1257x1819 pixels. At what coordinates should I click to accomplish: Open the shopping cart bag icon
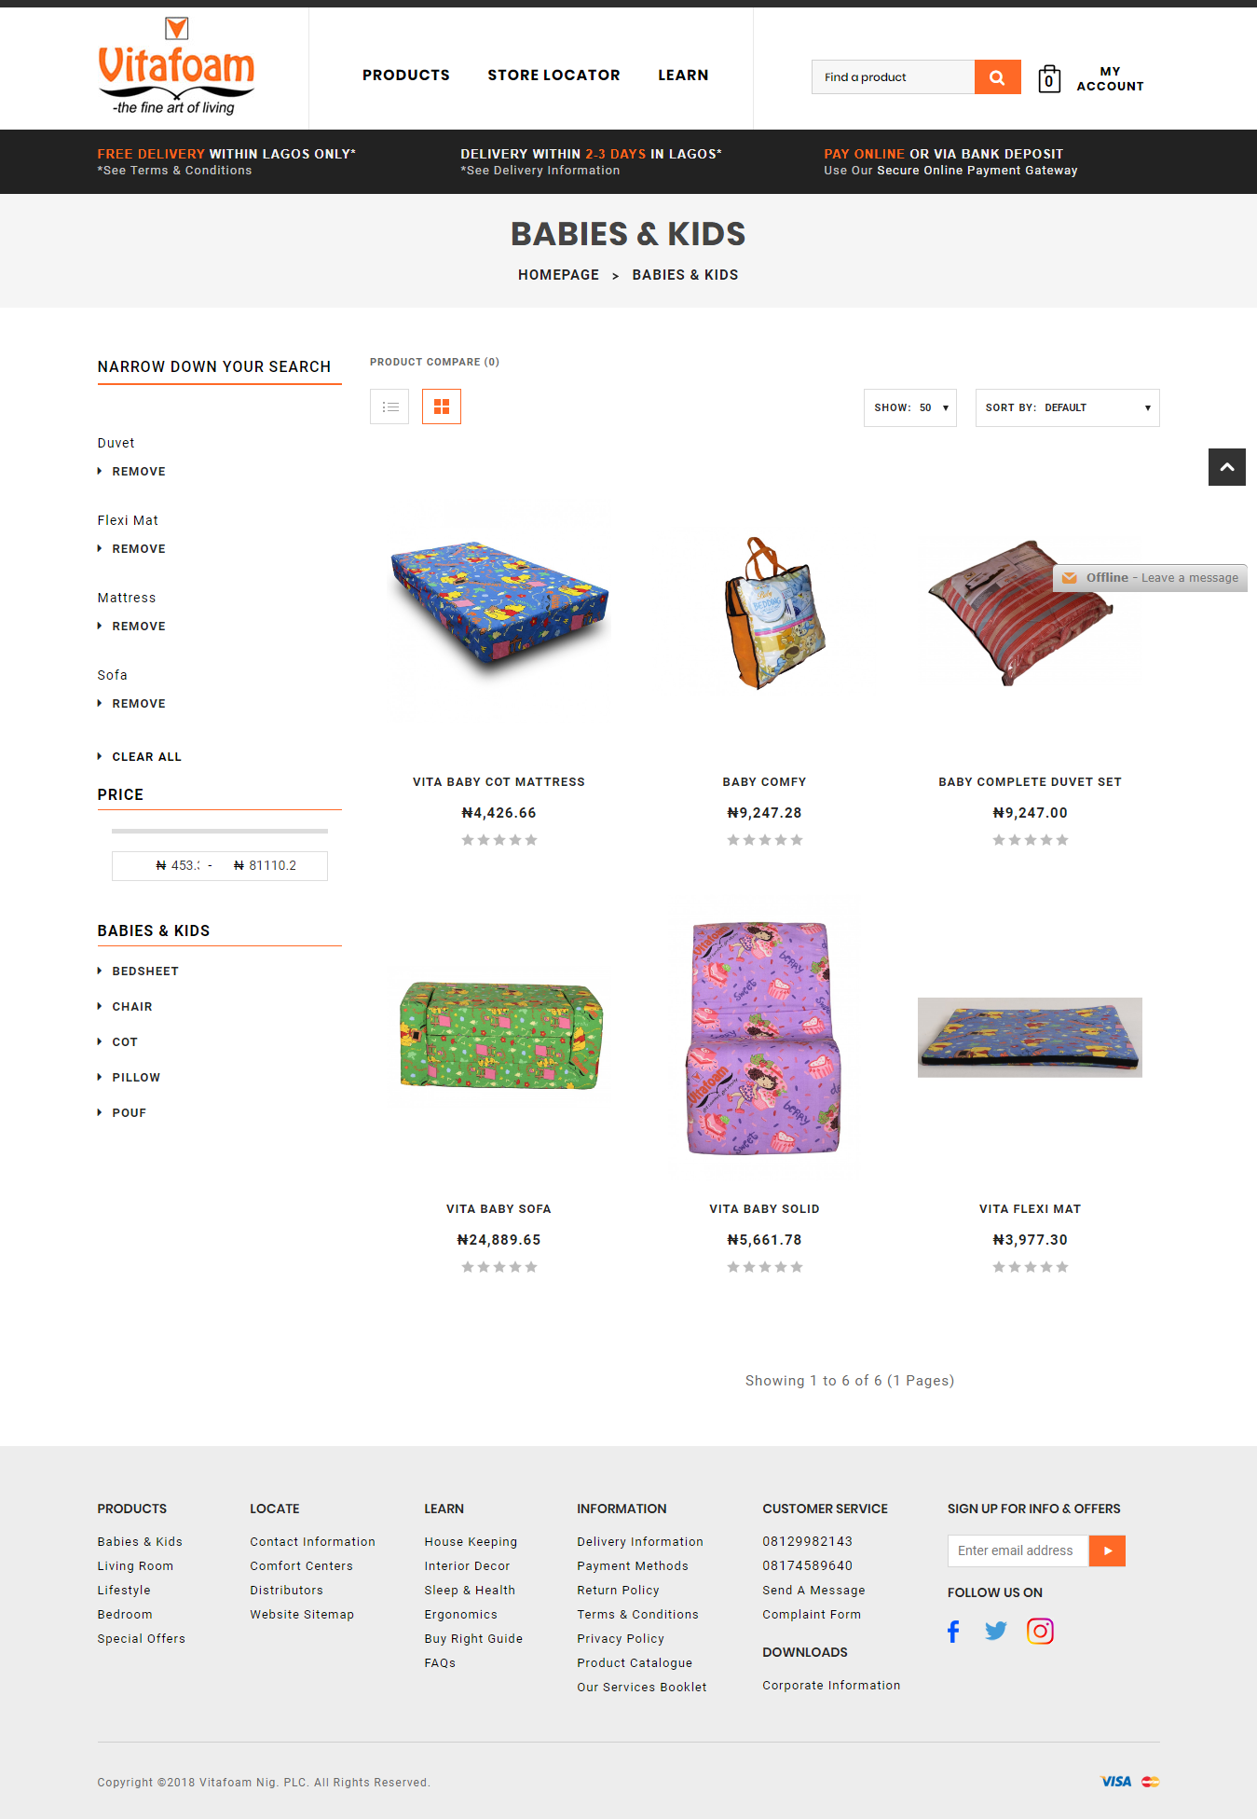tap(1049, 79)
